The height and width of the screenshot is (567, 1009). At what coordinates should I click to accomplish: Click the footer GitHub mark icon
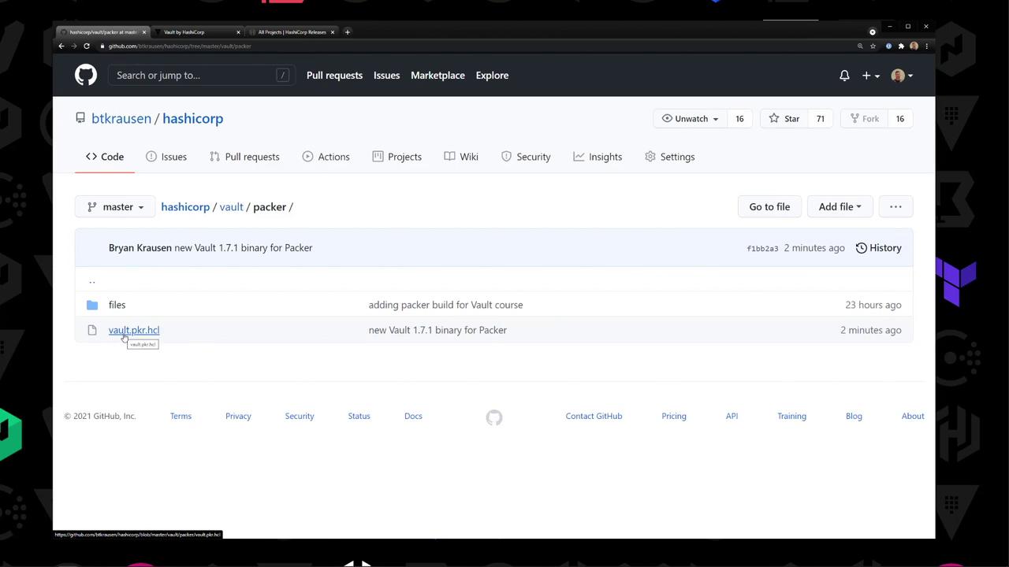pos(494,417)
